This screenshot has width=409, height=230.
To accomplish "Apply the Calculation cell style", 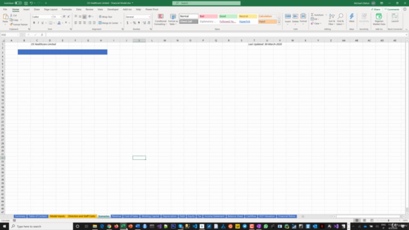I will point(267,16).
